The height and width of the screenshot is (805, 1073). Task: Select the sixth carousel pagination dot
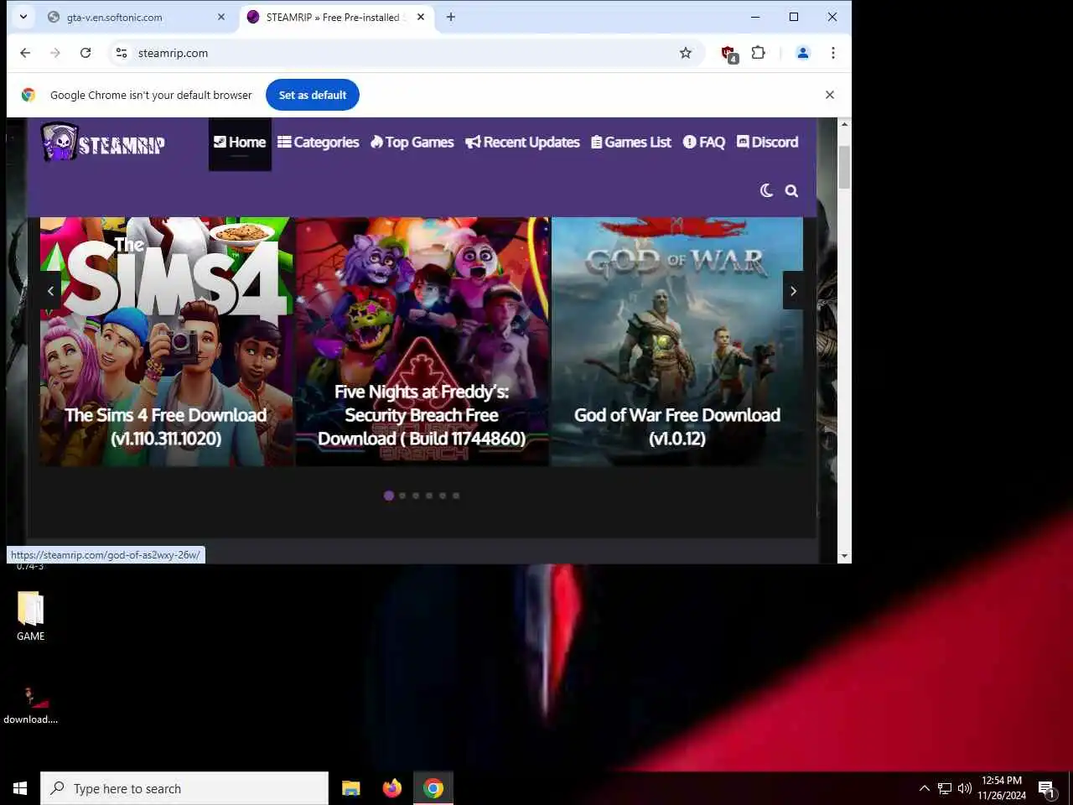pos(456,496)
